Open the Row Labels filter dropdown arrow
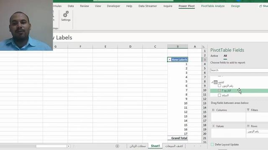This screenshot has height=150, width=268. [169, 60]
